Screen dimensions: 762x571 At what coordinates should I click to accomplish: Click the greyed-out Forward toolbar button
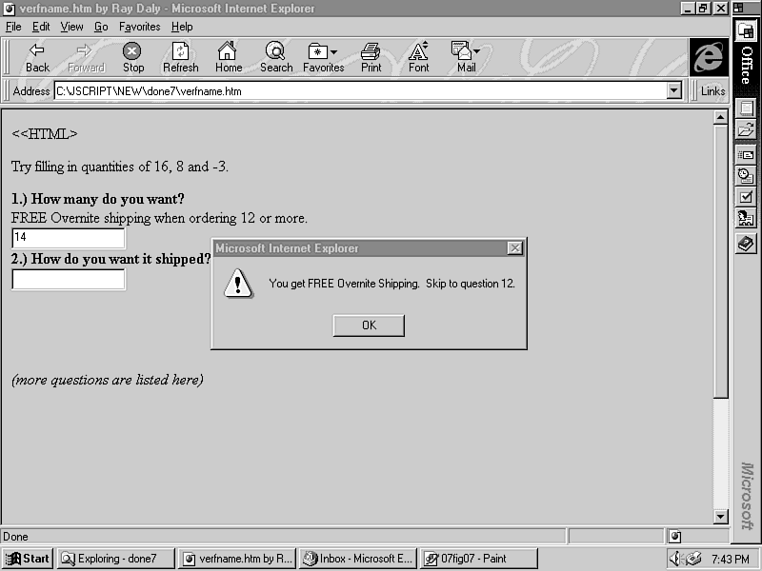[x=86, y=57]
